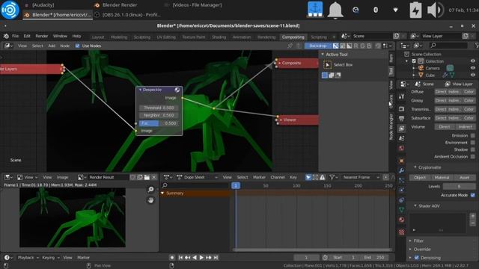This screenshot has height=269, width=479.
Task: Toggle the Glossy Color pass button
Action: 469,100
